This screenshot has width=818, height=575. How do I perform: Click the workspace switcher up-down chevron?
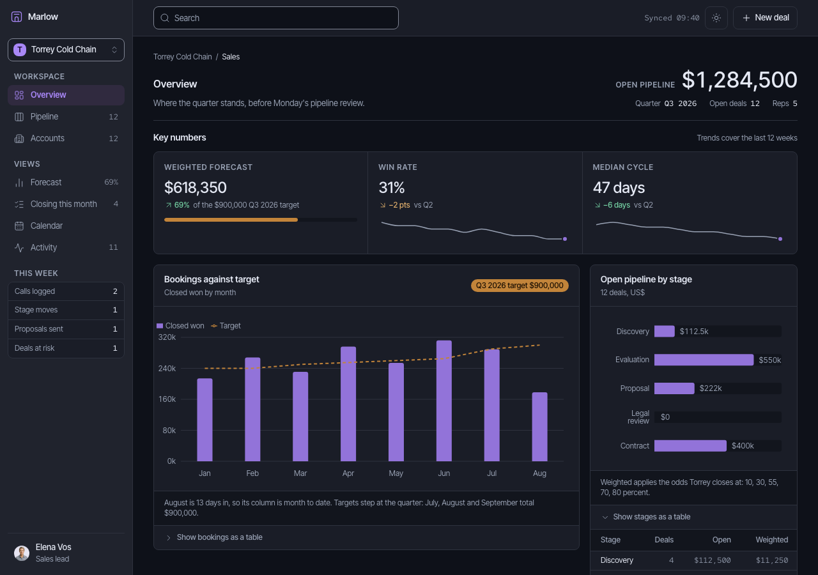pyautogui.click(x=114, y=50)
